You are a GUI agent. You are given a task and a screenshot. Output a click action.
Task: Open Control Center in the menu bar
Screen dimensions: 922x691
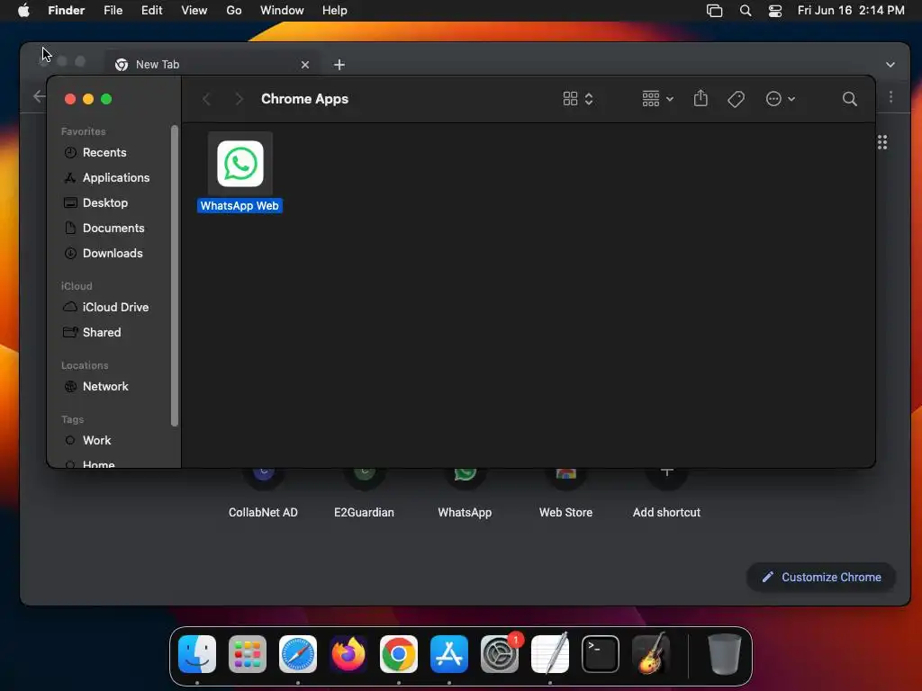coord(775,11)
